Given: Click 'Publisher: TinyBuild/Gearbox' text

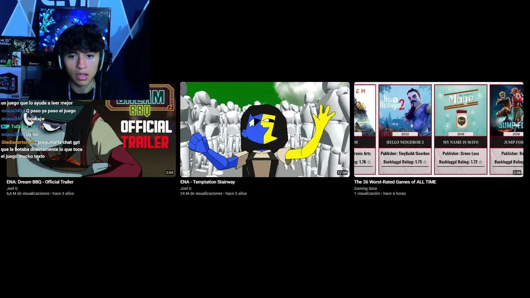Looking at the screenshot, I should [405, 154].
